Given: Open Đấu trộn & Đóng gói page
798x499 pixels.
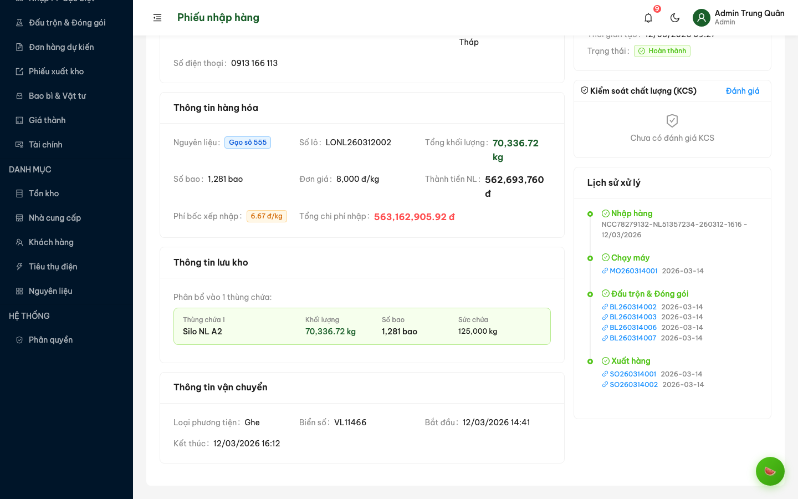Looking at the screenshot, I should [66, 23].
